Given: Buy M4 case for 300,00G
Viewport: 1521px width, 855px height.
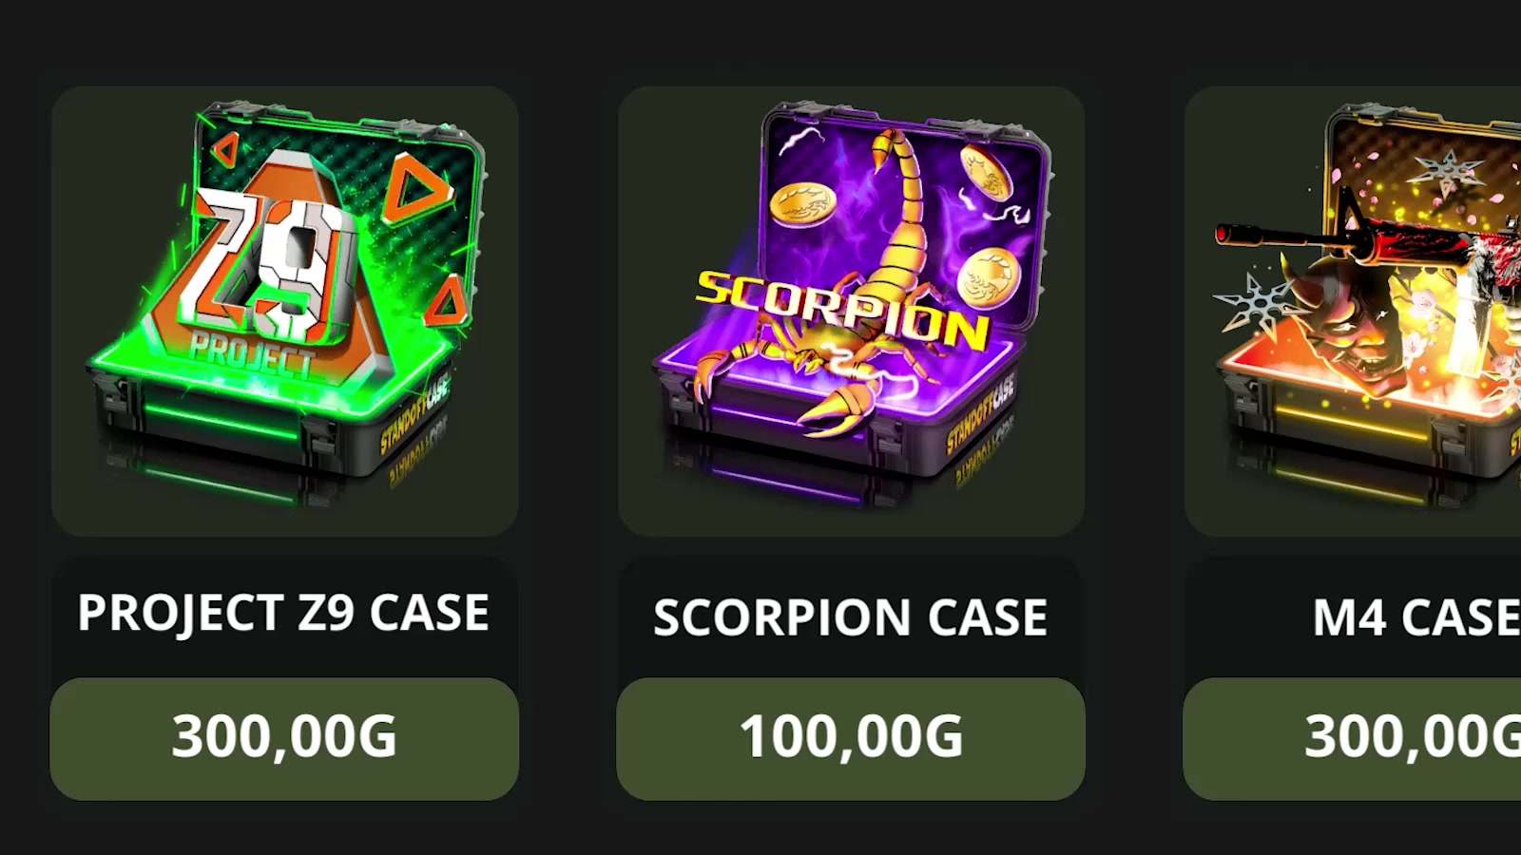Looking at the screenshot, I should coord(1352,738).
